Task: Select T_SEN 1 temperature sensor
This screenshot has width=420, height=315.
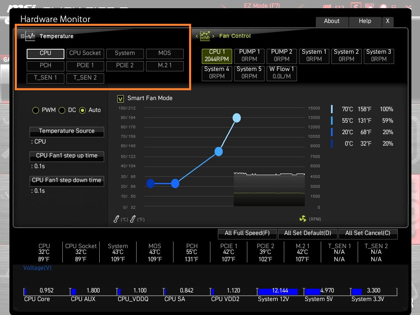Action: pos(46,78)
